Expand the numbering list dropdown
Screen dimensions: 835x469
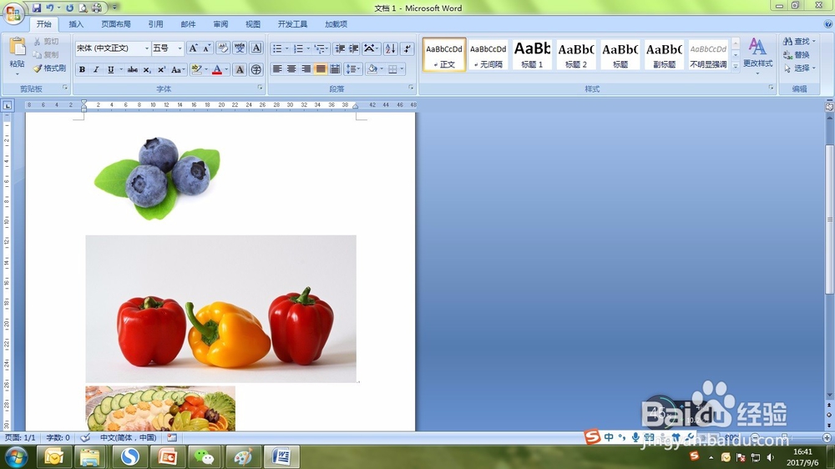pyautogui.click(x=308, y=48)
